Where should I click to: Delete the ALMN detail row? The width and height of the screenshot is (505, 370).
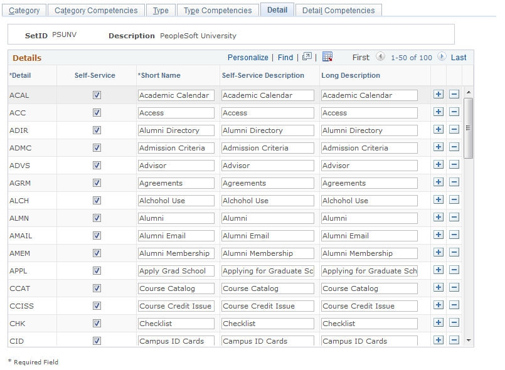point(454,218)
